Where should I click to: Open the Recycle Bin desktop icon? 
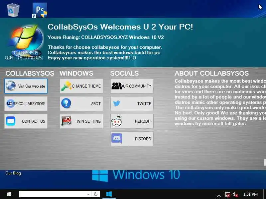[x=13, y=10]
